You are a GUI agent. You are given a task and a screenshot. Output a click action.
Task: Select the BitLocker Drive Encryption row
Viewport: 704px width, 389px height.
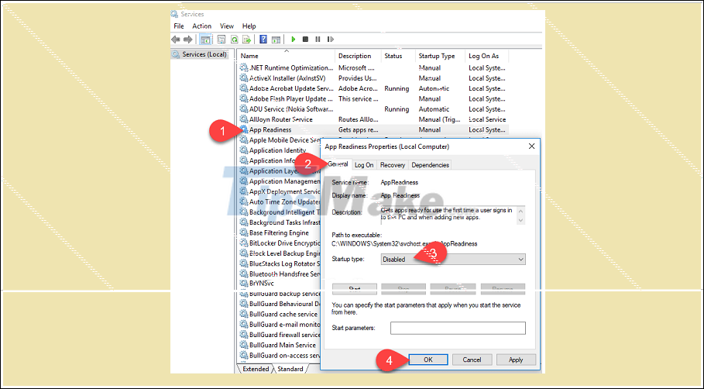(x=279, y=243)
